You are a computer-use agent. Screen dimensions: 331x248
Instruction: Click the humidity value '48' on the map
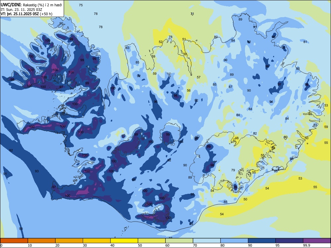(237, 138)
